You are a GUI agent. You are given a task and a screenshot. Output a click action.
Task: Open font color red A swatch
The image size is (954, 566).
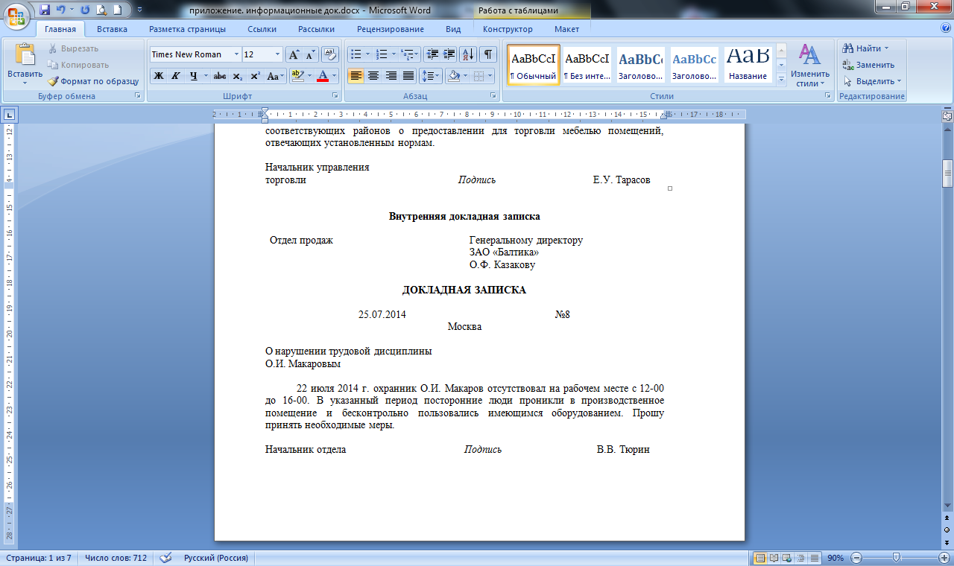tap(322, 76)
